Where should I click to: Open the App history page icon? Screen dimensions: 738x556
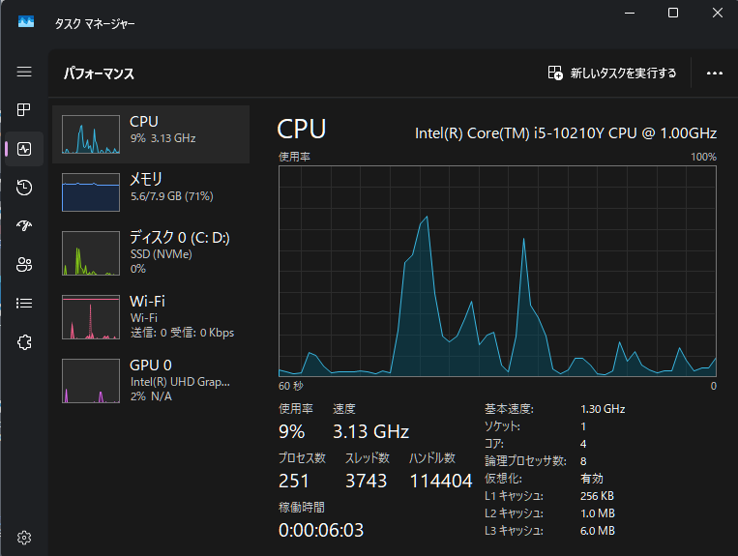(x=24, y=188)
